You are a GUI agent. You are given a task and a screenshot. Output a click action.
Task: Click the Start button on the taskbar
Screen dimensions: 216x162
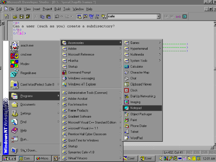pos(9,159)
